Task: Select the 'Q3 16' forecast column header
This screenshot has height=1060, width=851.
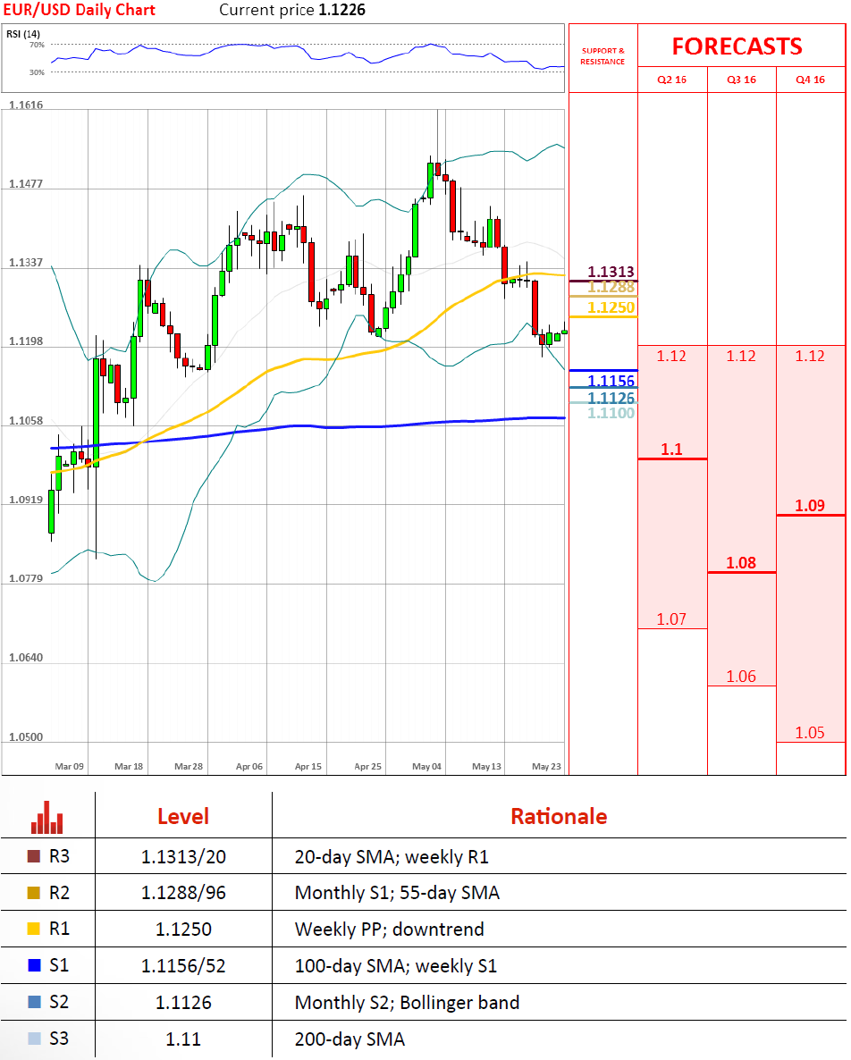Action: tap(742, 80)
